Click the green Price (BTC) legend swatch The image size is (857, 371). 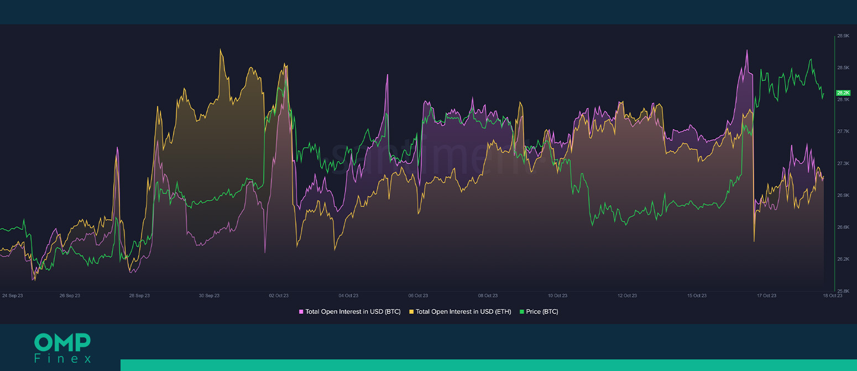pos(521,312)
